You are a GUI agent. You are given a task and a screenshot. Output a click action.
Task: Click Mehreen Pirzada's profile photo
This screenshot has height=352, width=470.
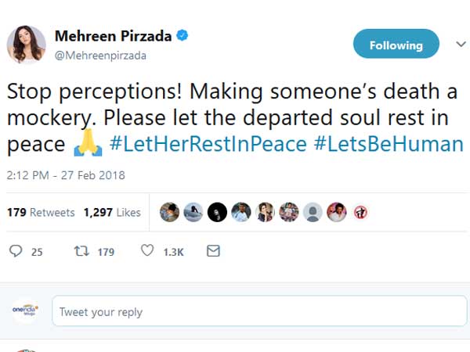pos(26,44)
